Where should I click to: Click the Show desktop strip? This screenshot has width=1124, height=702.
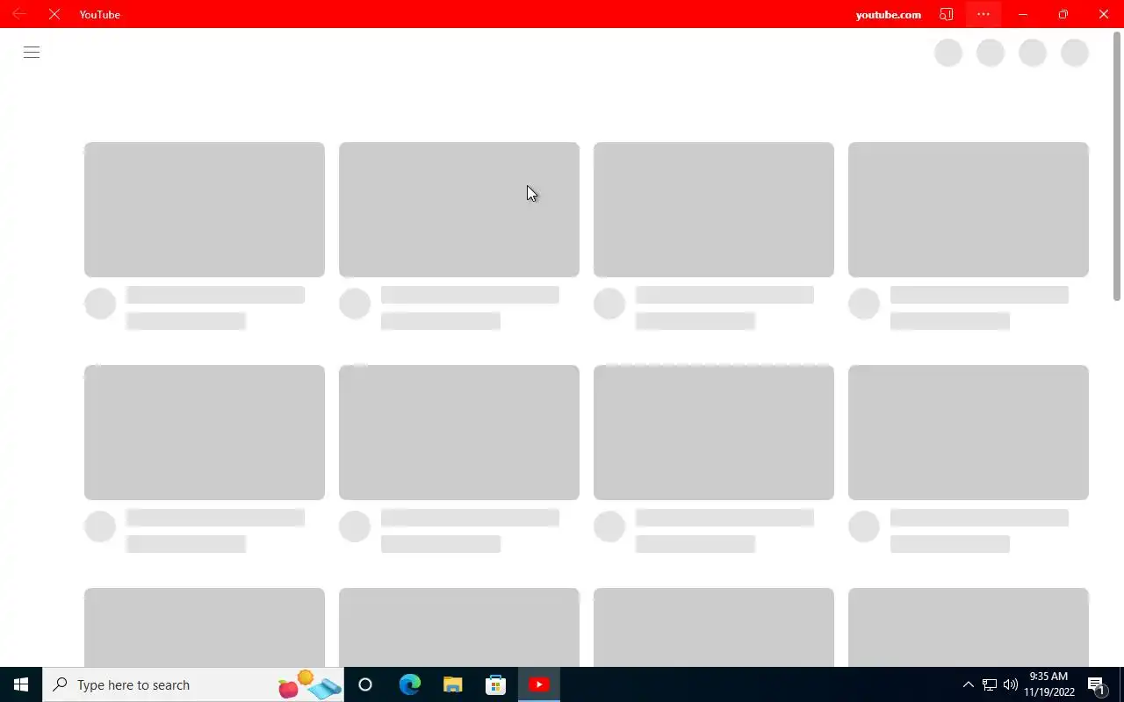tap(1121, 684)
